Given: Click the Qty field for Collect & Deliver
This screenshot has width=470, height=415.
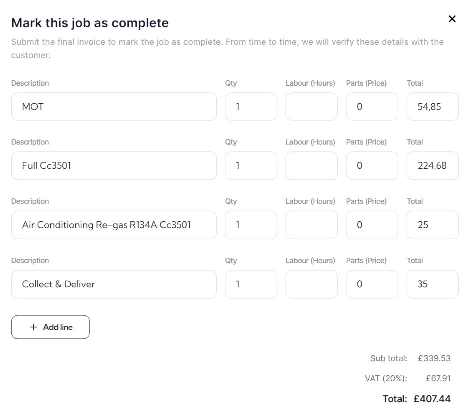Looking at the screenshot, I should pos(251,284).
